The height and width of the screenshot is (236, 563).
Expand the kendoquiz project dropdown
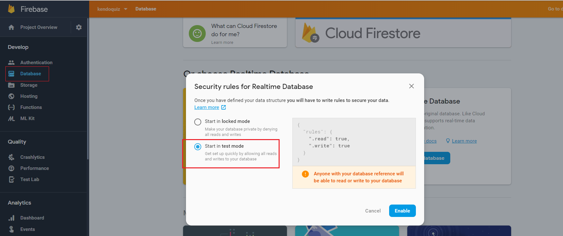pos(112,9)
